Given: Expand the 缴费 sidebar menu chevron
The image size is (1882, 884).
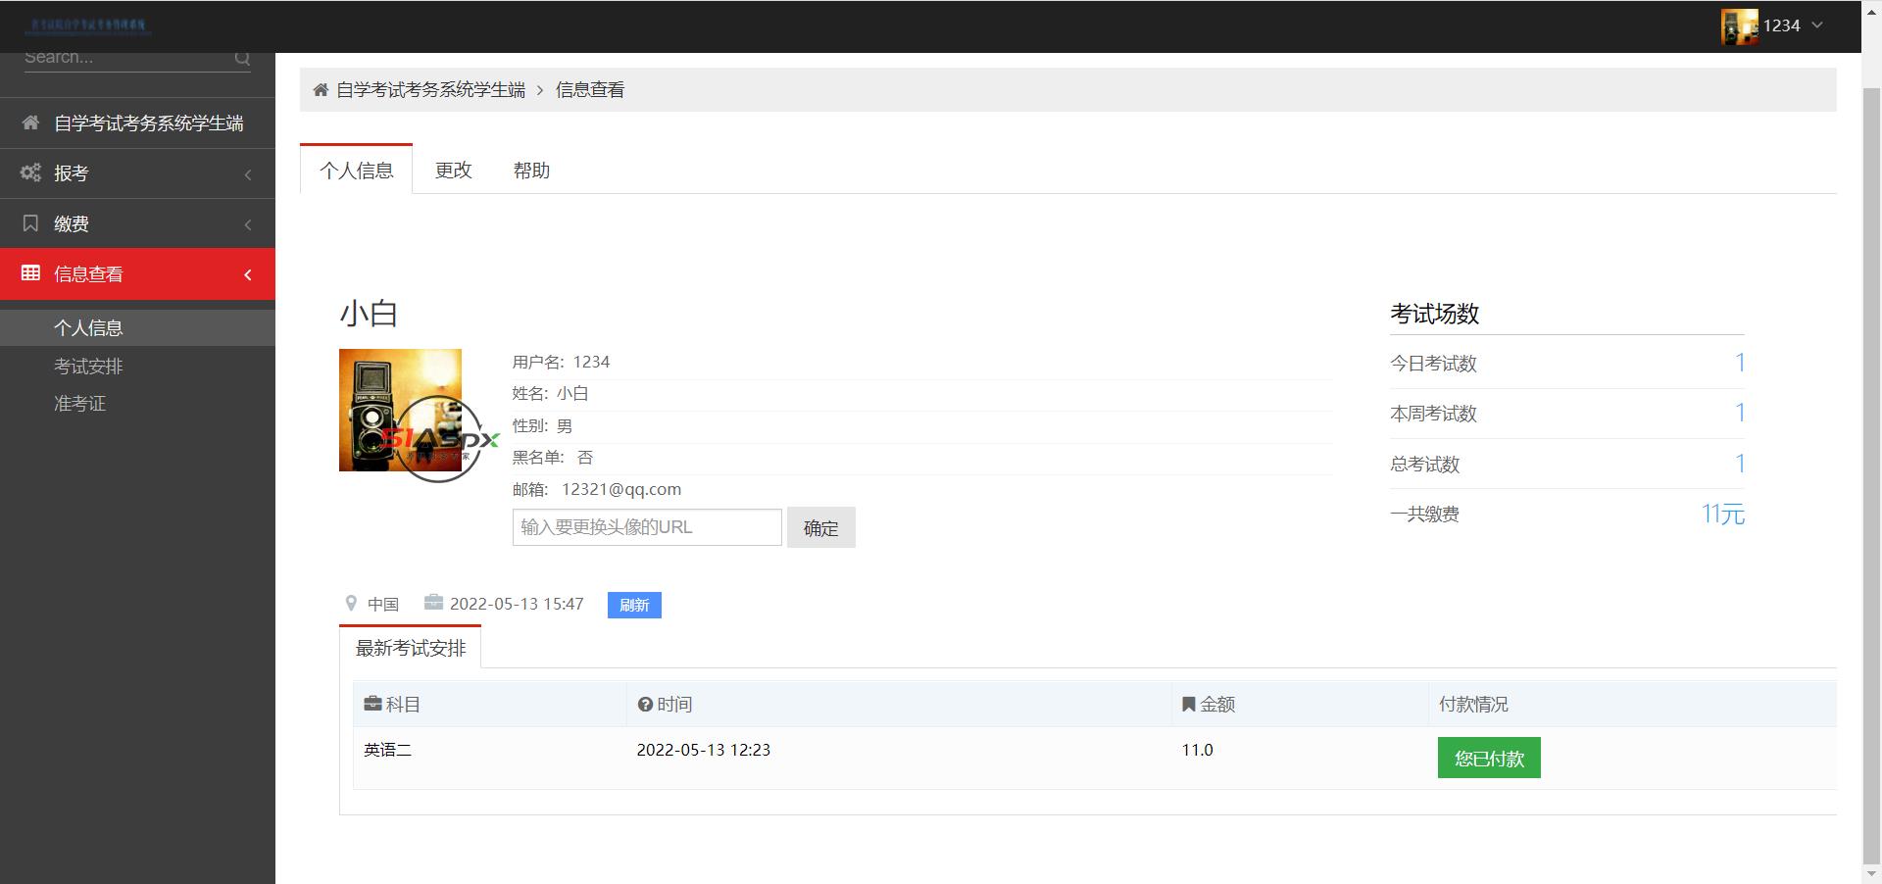Looking at the screenshot, I should [x=248, y=224].
